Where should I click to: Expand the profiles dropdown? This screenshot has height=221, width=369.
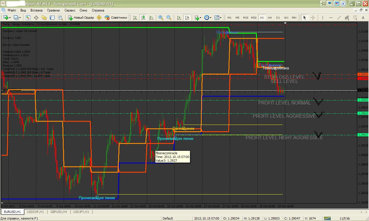tap(20, 18)
